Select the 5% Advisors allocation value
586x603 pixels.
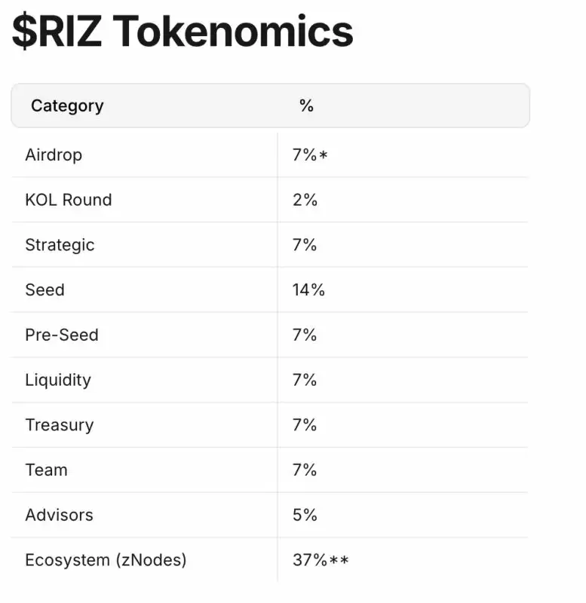305,516
